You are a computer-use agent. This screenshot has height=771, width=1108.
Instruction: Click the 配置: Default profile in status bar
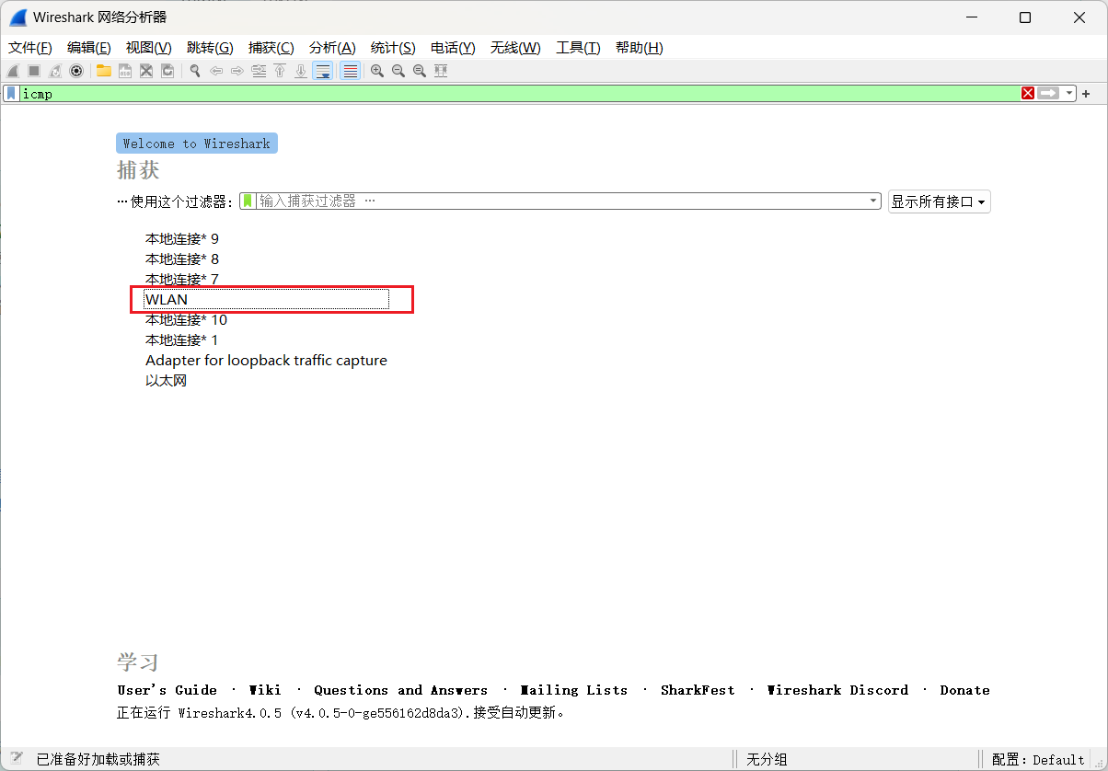[1038, 760]
